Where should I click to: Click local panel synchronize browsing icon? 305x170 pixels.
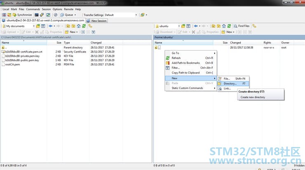coord(90,26)
